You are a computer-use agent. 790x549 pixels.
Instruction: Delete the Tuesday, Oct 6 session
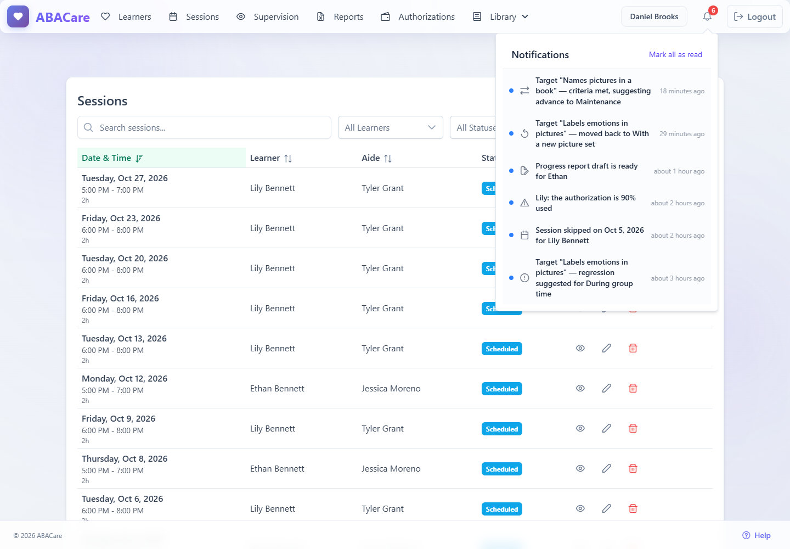point(633,508)
